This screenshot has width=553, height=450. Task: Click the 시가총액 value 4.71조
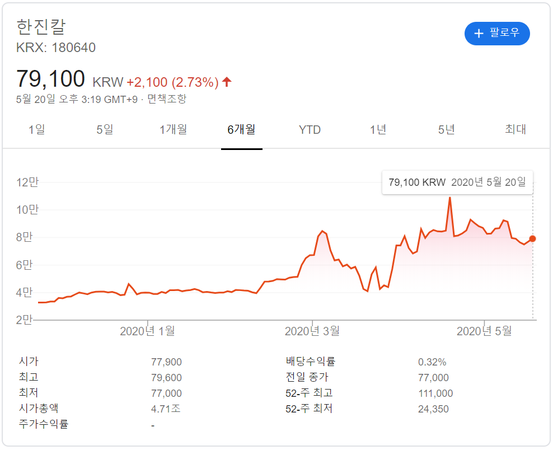[166, 409]
